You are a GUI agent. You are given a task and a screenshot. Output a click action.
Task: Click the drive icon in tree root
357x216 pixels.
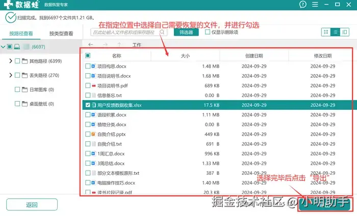click(17, 47)
